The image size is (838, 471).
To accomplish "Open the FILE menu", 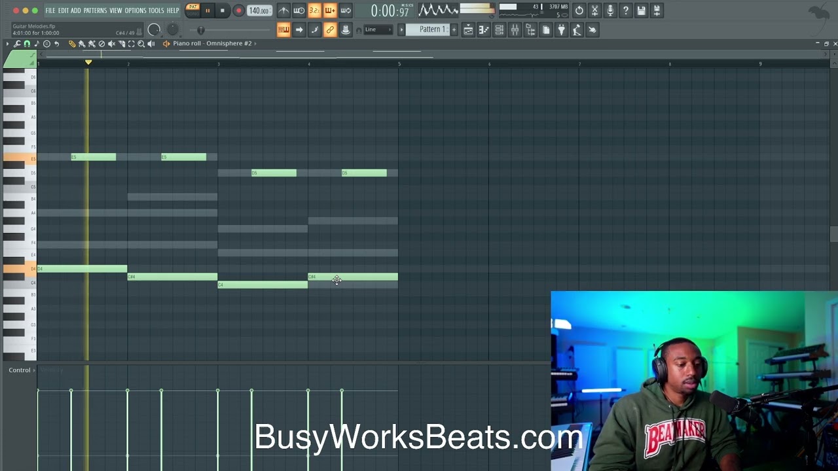I will tap(50, 10).
